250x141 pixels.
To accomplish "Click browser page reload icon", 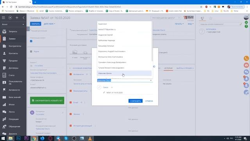I will (x=11, y=7).
